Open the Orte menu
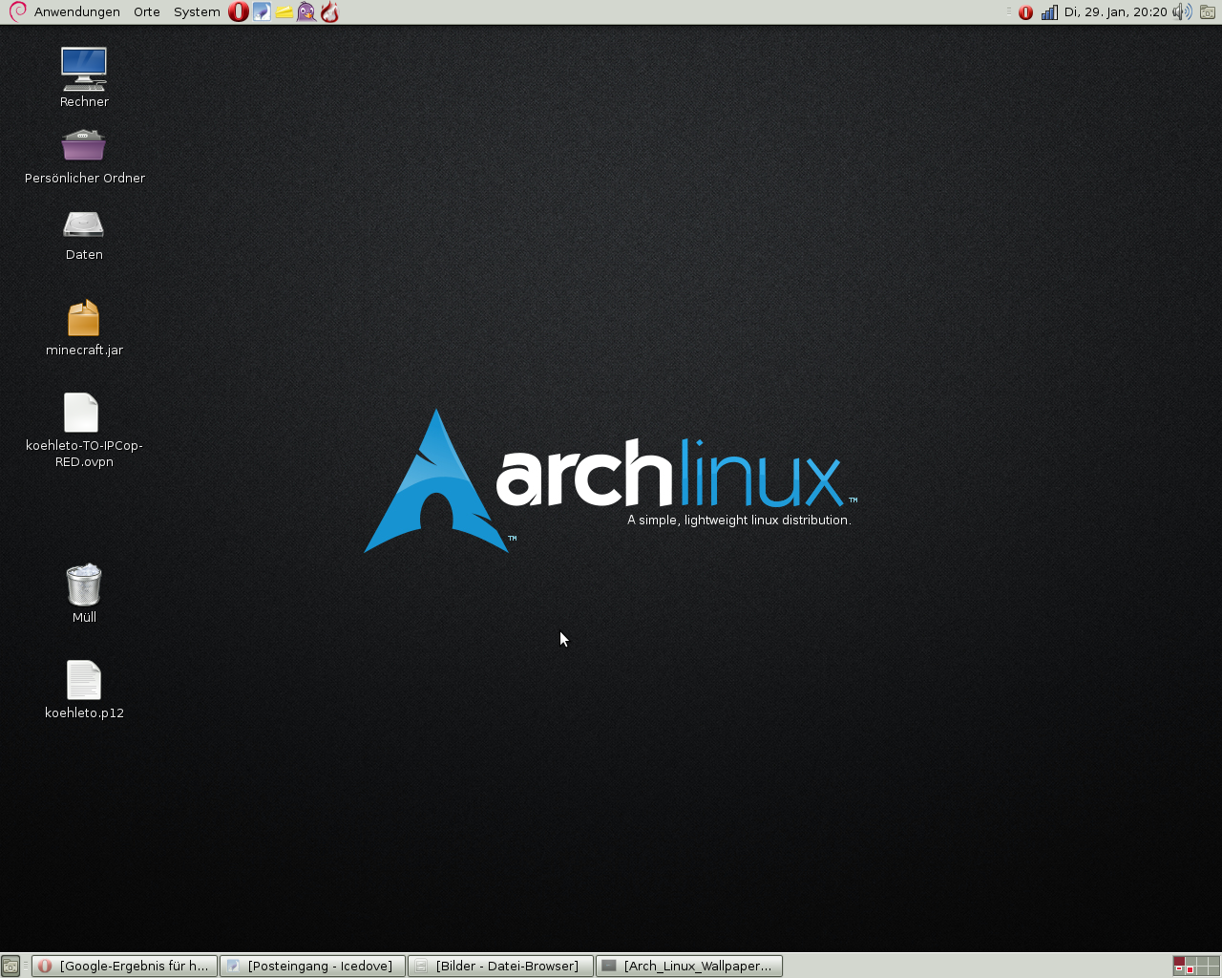The height and width of the screenshot is (978, 1222). click(147, 12)
